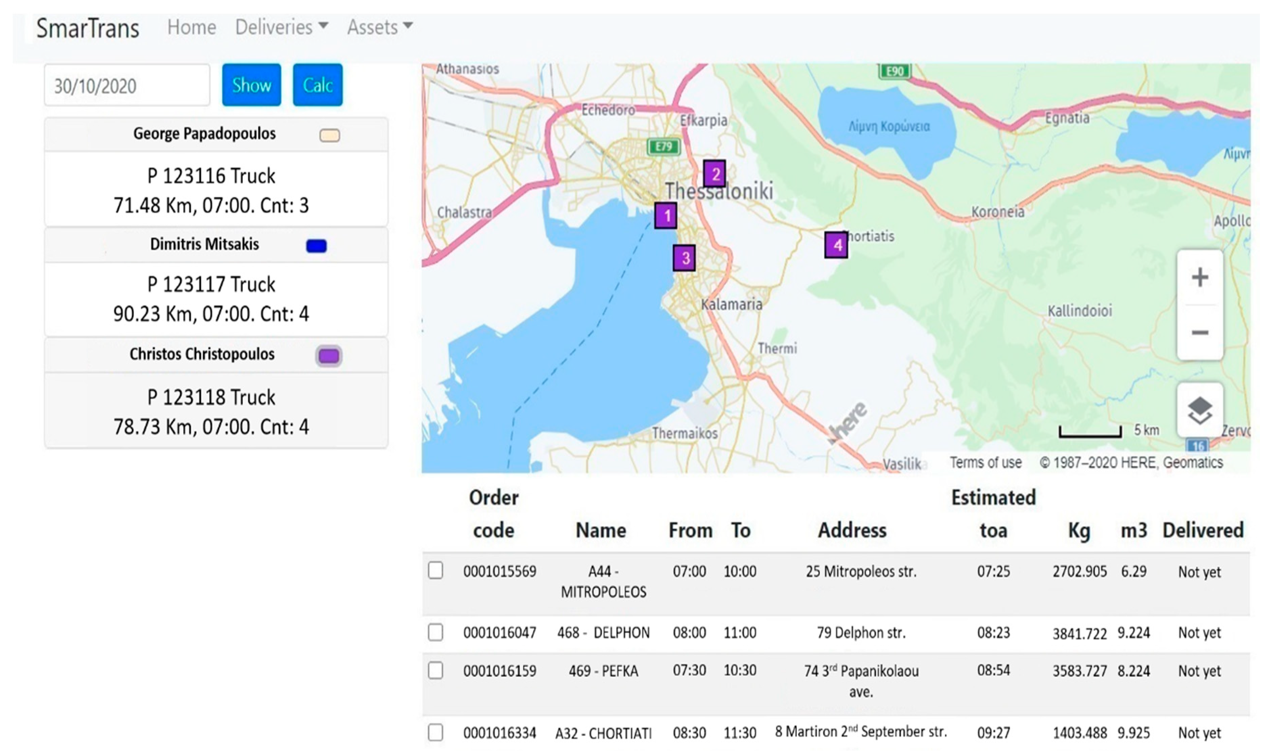Click the SmarTrans brand logo
1268x755 pixels.
(x=88, y=28)
